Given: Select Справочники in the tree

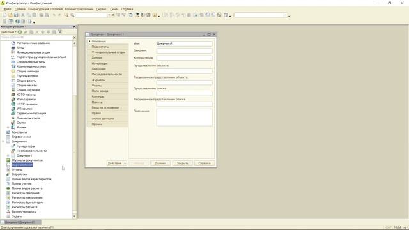Looking at the screenshot, I should (x=21, y=137).
